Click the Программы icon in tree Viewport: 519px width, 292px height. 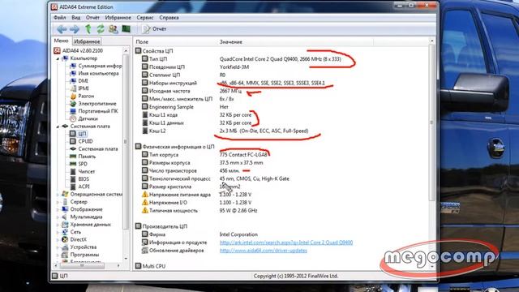[x=65, y=255]
